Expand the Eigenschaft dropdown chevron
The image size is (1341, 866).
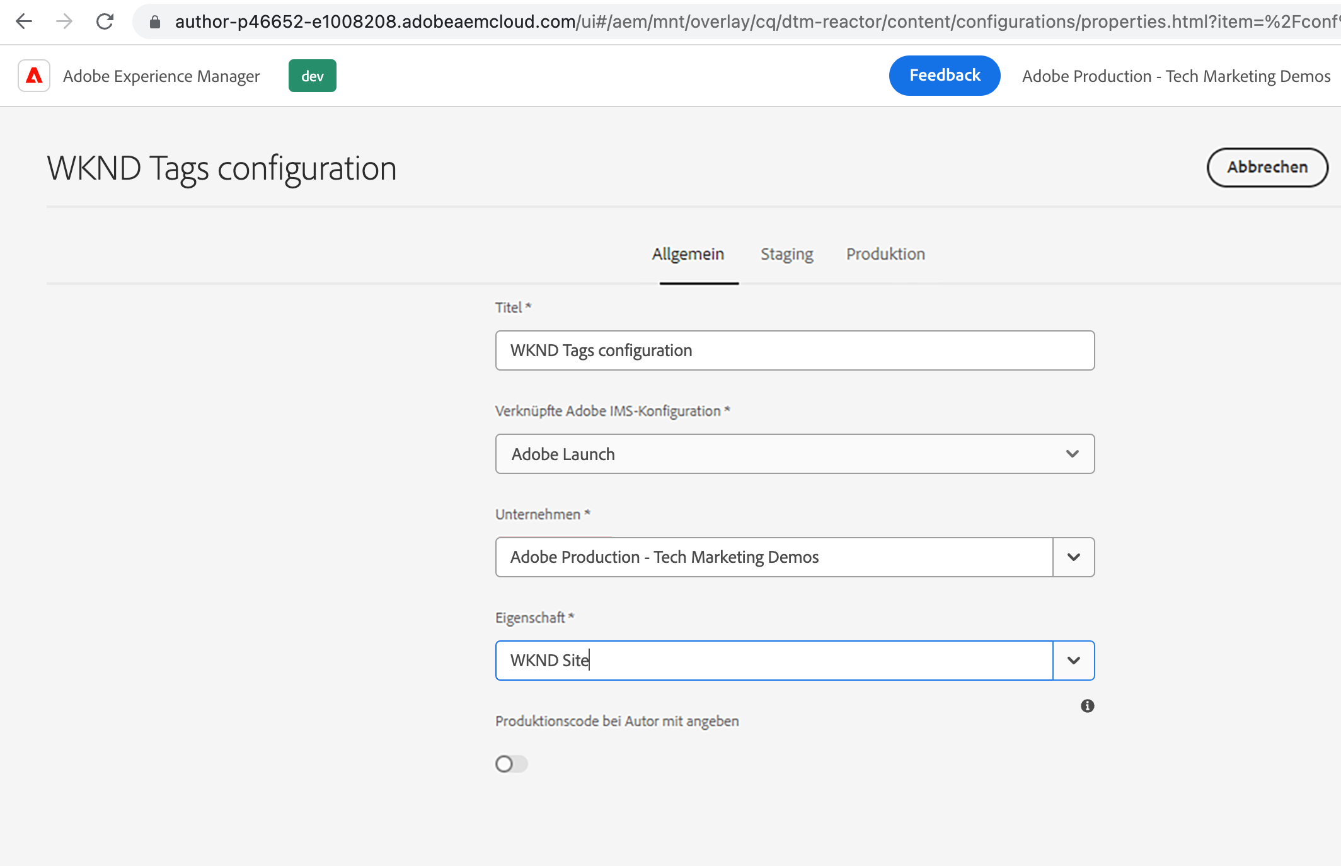point(1073,661)
